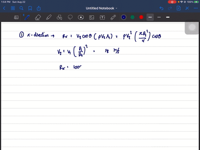Undo the last stroke
This screenshot has height=150, width=200.
(161, 8)
